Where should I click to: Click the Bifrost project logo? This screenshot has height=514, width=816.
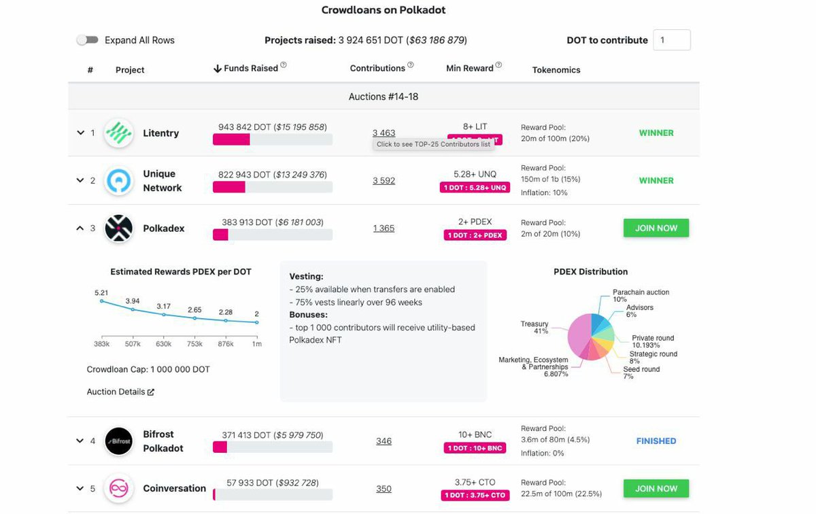pos(118,441)
